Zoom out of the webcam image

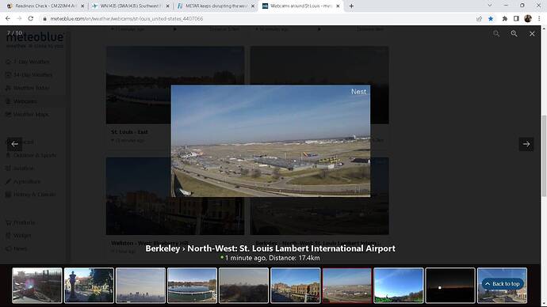pos(496,34)
